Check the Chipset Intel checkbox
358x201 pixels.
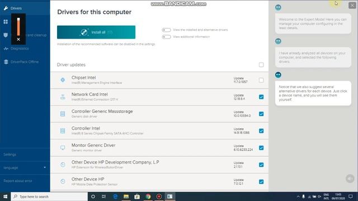coord(261,80)
